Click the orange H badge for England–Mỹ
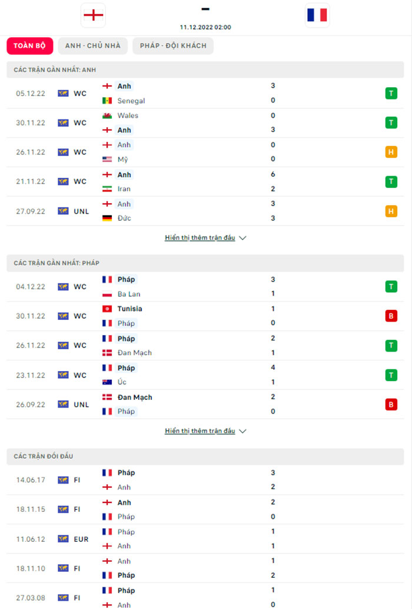Viewport: 412px width, 609px height. [x=390, y=152]
